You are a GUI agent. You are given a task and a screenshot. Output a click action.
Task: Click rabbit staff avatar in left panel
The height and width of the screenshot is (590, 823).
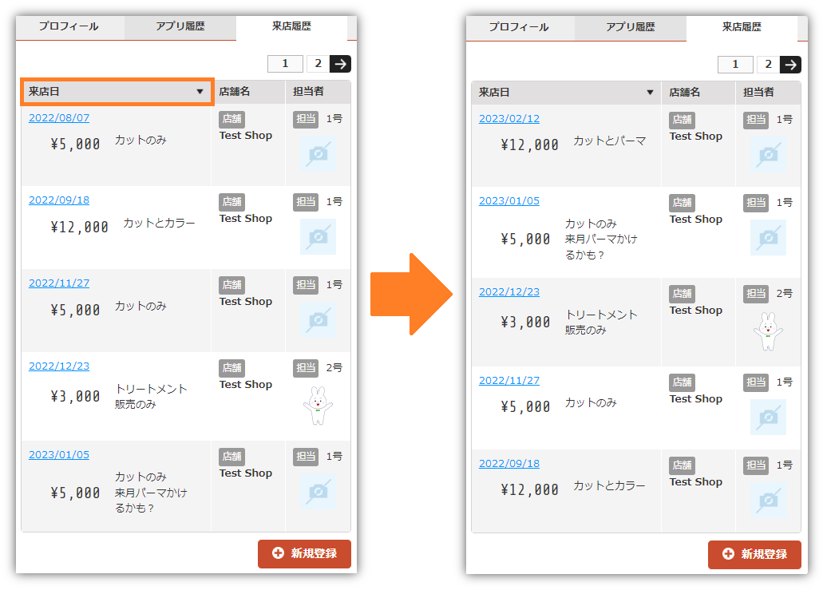click(x=318, y=406)
